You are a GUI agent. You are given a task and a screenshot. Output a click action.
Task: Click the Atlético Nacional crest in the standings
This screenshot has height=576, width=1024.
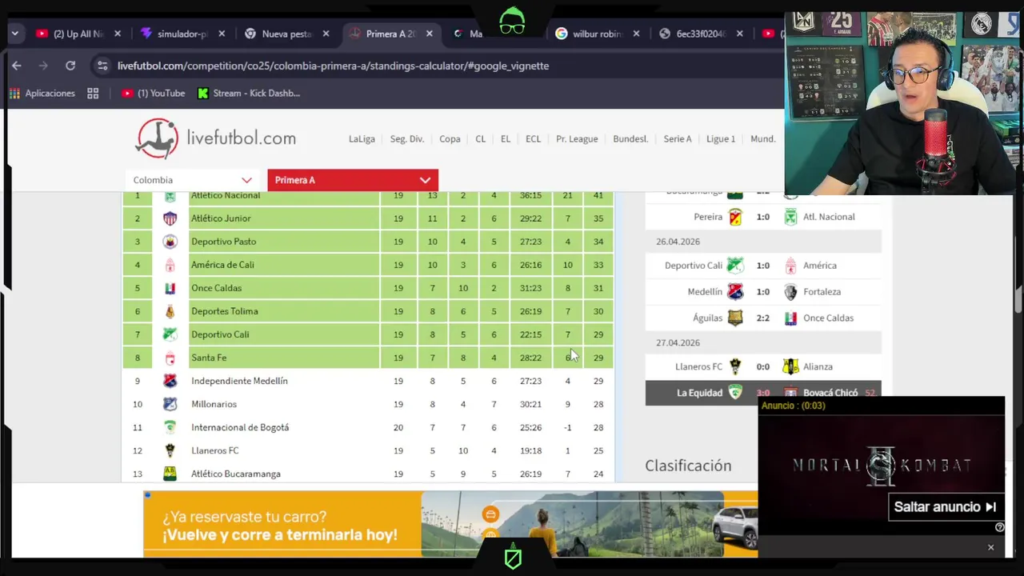click(170, 196)
